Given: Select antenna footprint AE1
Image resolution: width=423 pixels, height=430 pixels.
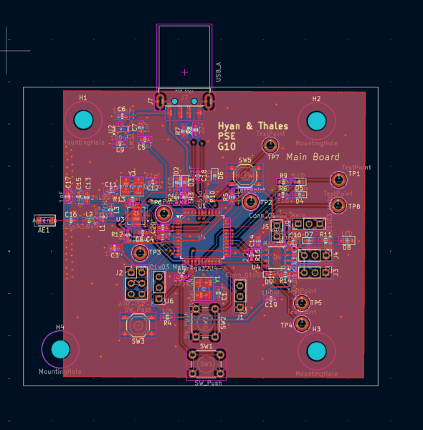Looking at the screenshot, I should [x=44, y=220].
